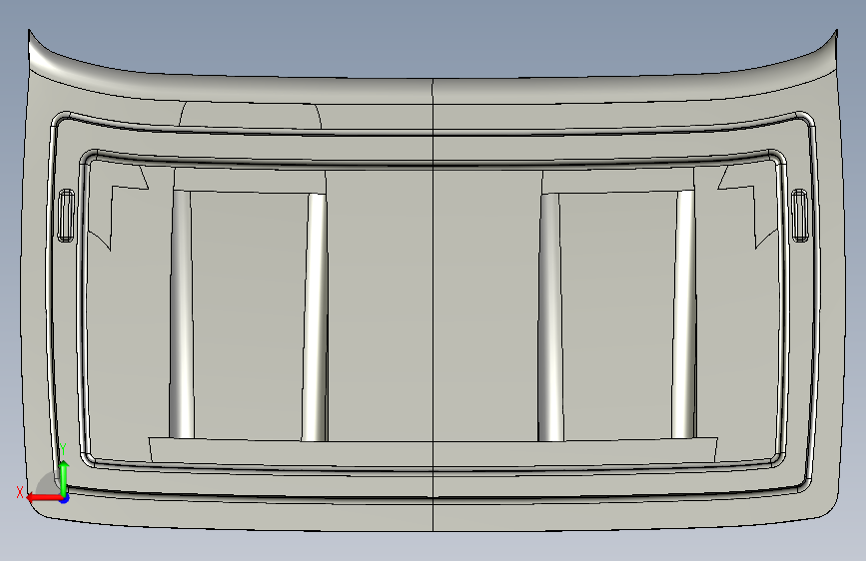This screenshot has width=866, height=561.
Task: Click the red "X" axis label
Action: point(20,492)
